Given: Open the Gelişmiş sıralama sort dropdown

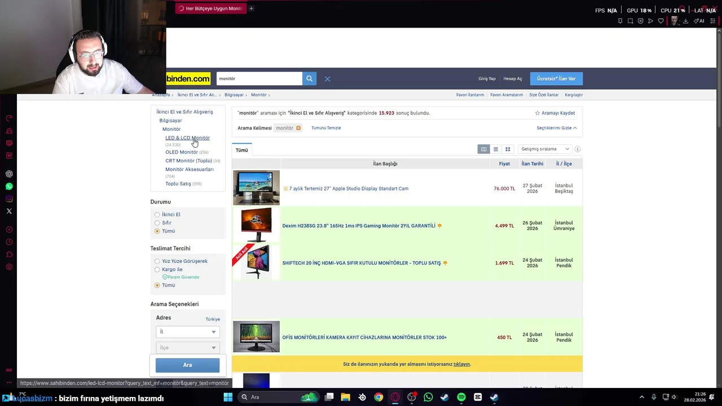Looking at the screenshot, I should [x=545, y=149].
